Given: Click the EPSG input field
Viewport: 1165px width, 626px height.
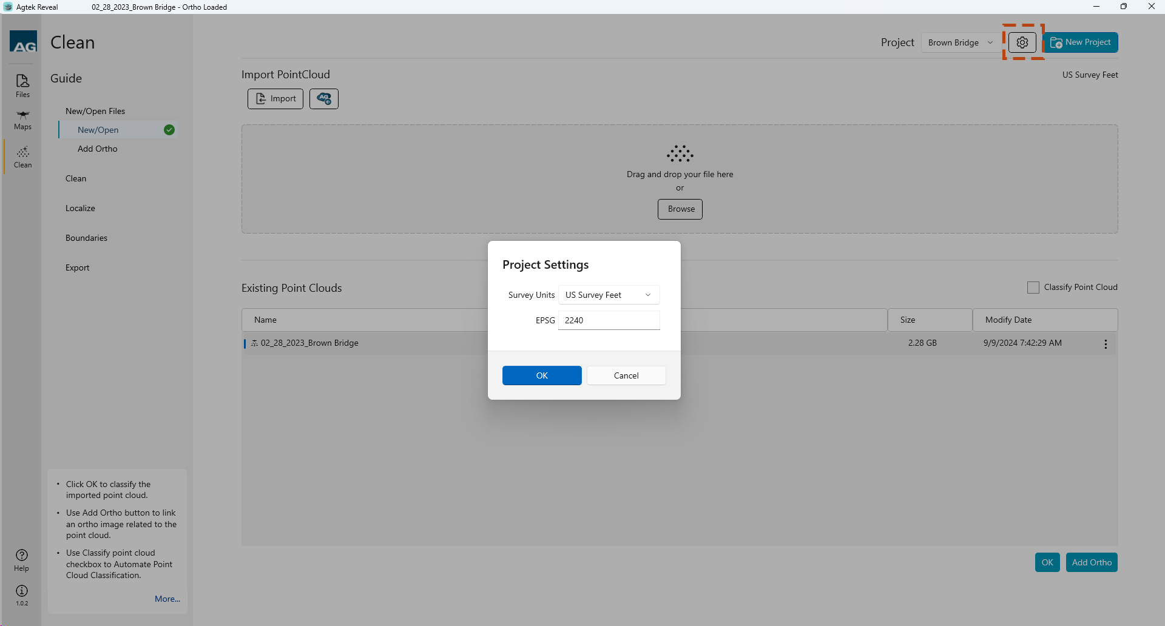Looking at the screenshot, I should (x=609, y=320).
